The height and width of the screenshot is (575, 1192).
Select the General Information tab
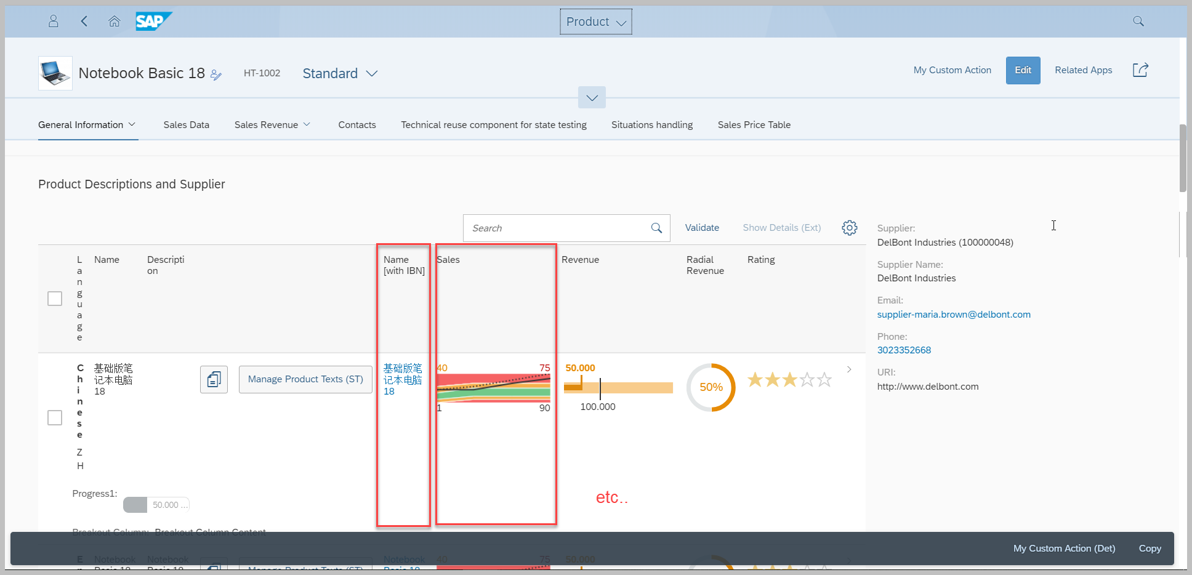pos(81,124)
